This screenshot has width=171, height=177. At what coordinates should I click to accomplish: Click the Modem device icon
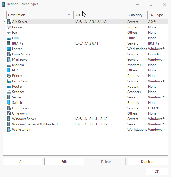point(9,65)
